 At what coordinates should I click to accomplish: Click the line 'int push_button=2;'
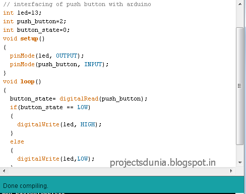pos(35,22)
